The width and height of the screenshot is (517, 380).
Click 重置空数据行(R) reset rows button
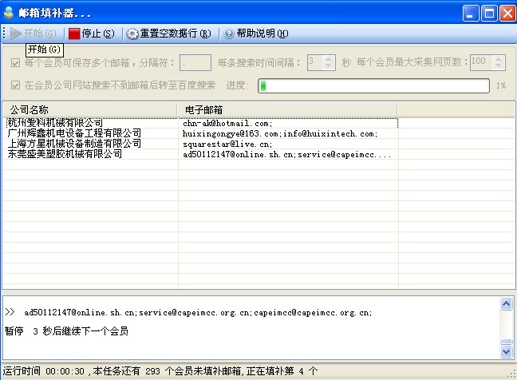pyautogui.click(x=169, y=34)
